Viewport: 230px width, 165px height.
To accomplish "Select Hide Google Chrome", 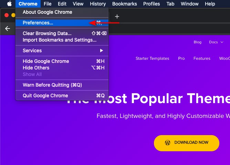I will (62, 61).
